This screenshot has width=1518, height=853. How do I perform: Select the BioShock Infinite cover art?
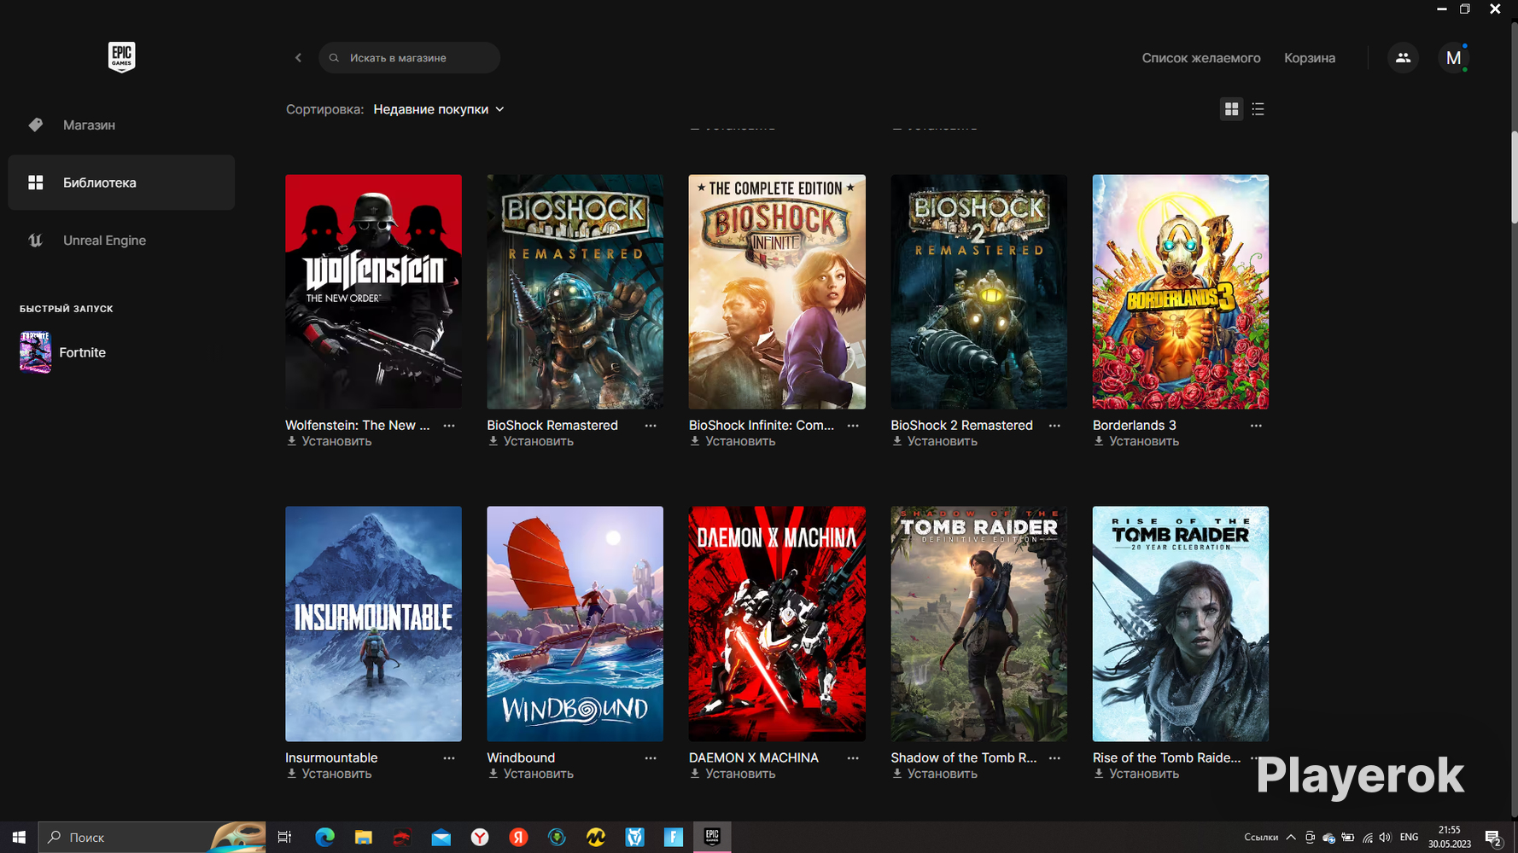777,292
